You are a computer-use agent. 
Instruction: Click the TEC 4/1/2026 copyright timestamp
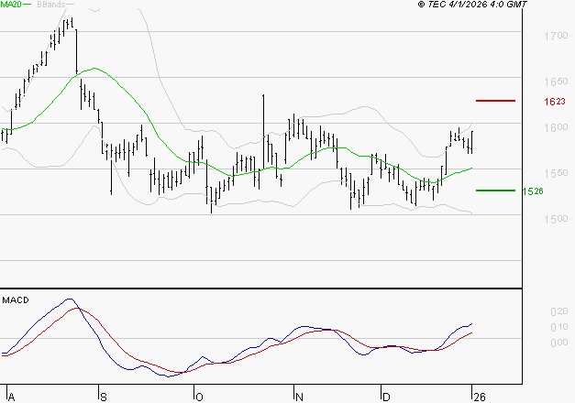click(x=472, y=5)
